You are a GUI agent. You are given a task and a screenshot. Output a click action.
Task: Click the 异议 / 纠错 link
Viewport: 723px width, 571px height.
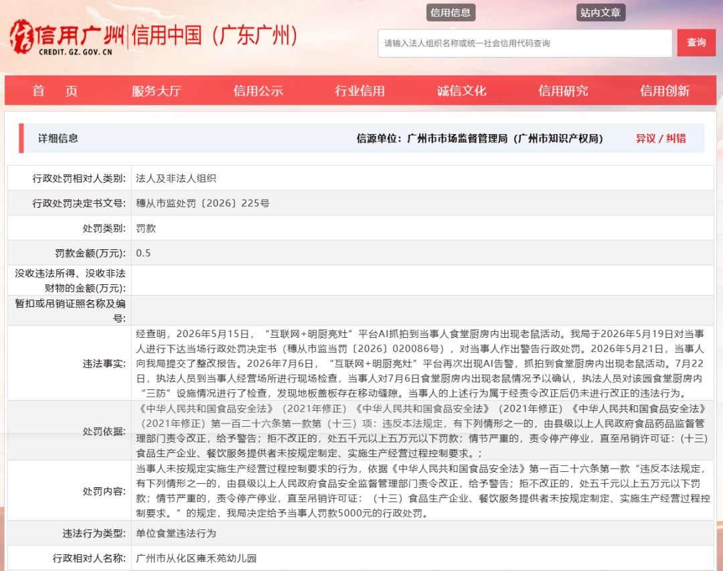click(x=661, y=139)
